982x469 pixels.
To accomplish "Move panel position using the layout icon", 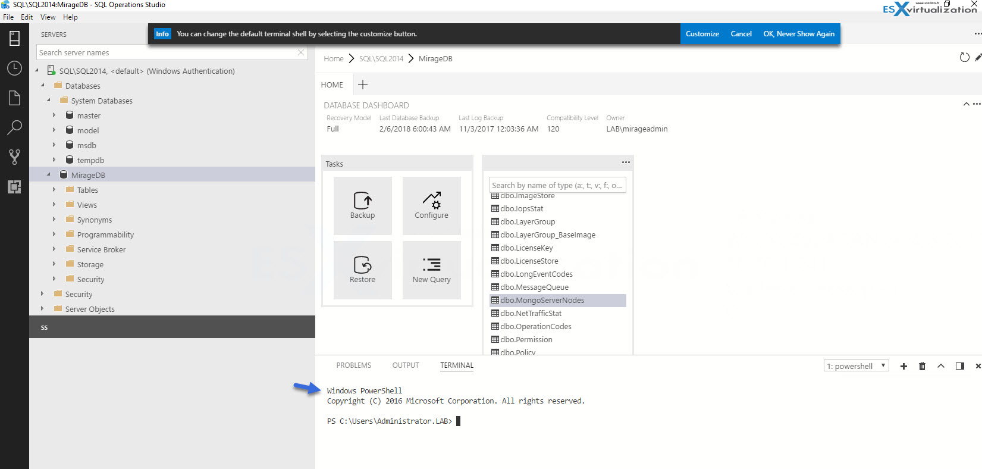I will click(959, 366).
